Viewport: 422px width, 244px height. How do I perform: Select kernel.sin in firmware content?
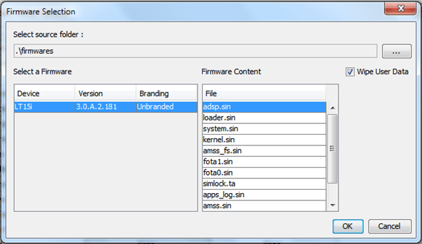tap(265, 140)
